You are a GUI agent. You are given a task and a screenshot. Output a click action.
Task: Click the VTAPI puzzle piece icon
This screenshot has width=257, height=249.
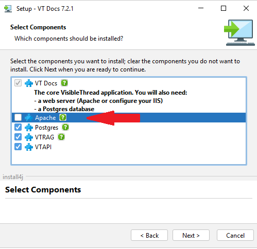tap(29, 147)
